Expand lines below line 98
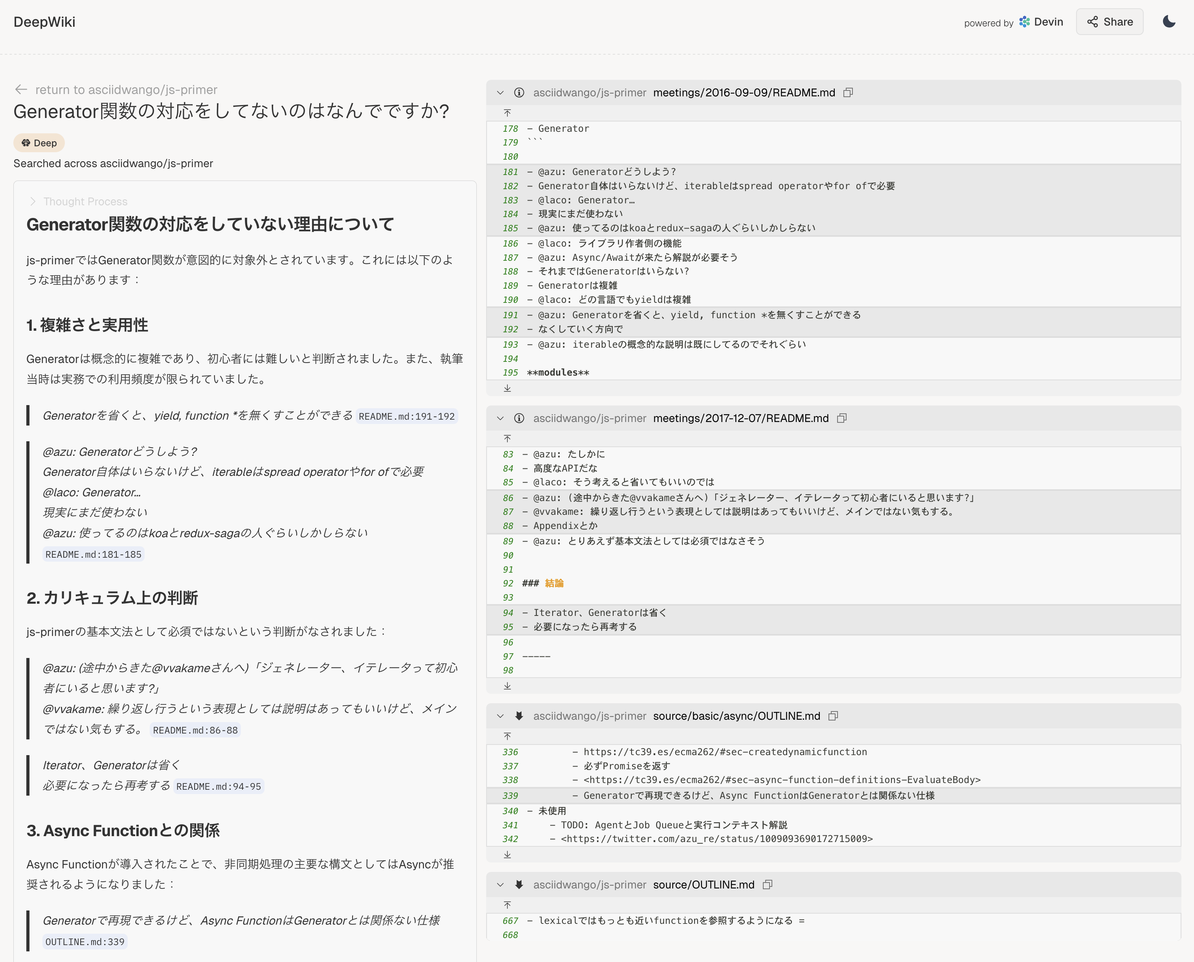Viewport: 1194px width, 962px height. (507, 686)
